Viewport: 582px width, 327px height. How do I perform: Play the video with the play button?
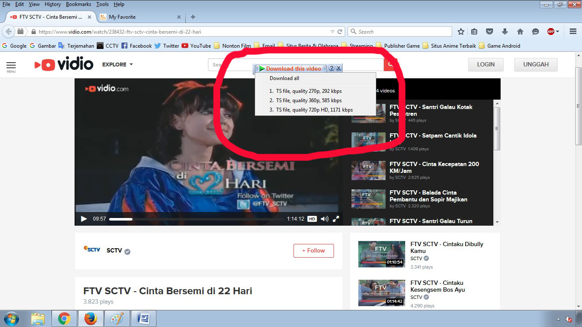pos(84,219)
